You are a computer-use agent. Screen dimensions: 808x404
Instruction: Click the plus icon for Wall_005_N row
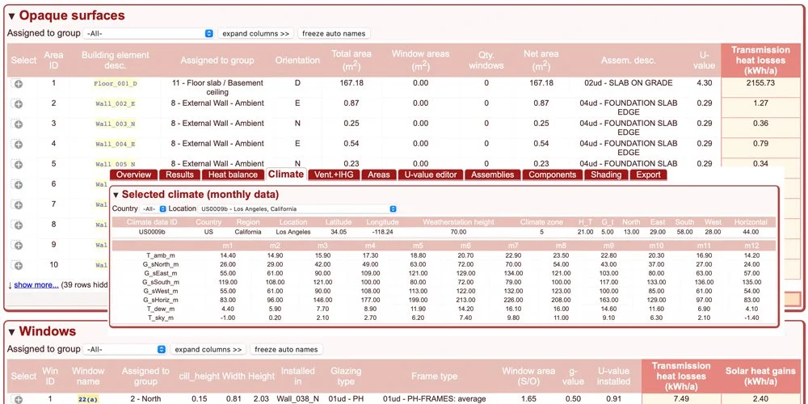pyautogui.click(x=18, y=164)
